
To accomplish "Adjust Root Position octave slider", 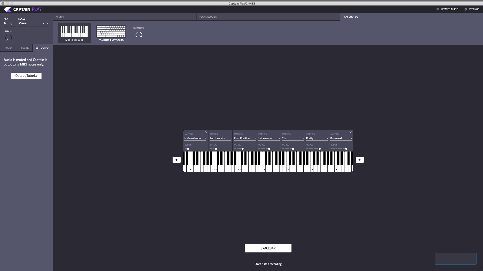I will (x=245, y=149).
